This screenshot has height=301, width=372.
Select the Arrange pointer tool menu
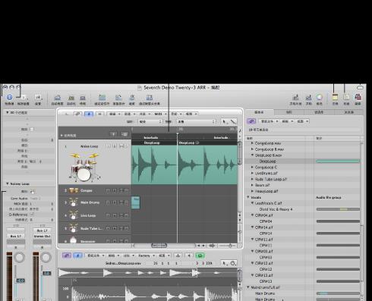point(225,121)
